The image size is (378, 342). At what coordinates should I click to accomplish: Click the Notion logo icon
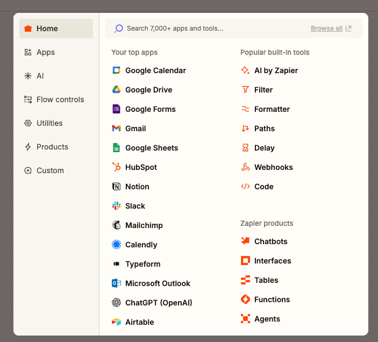click(x=116, y=187)
